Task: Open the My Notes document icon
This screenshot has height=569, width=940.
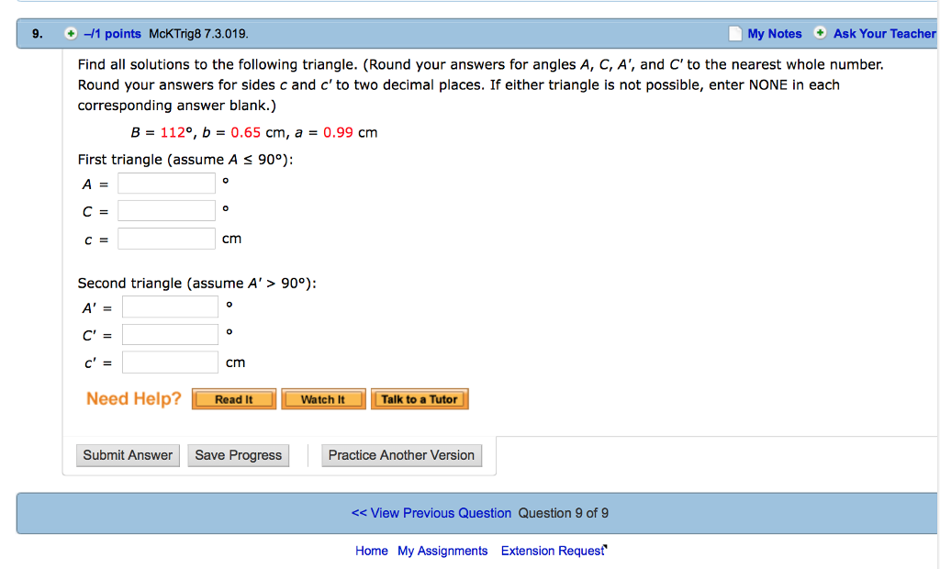Action: point(733,33)
